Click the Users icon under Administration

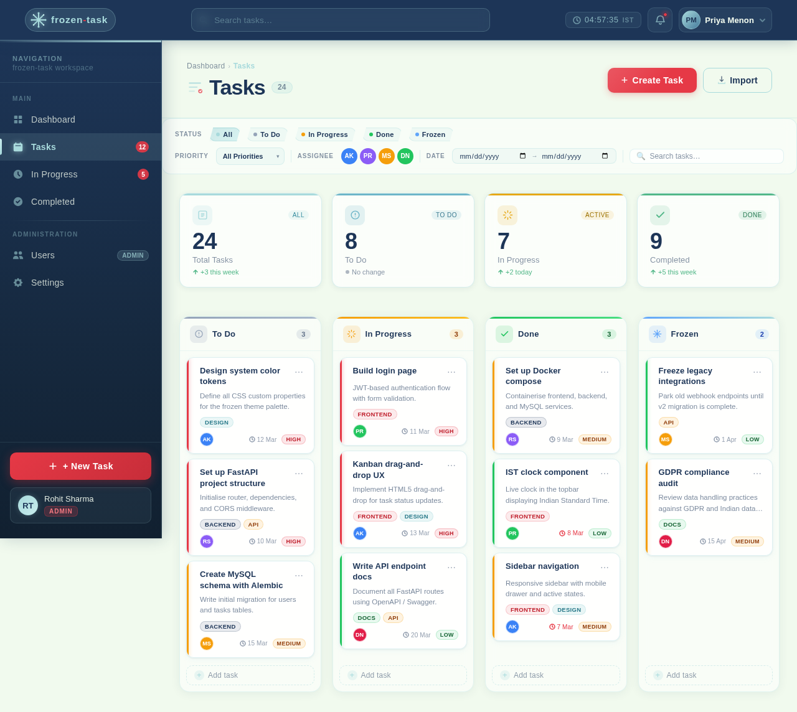tap(17, 255)
